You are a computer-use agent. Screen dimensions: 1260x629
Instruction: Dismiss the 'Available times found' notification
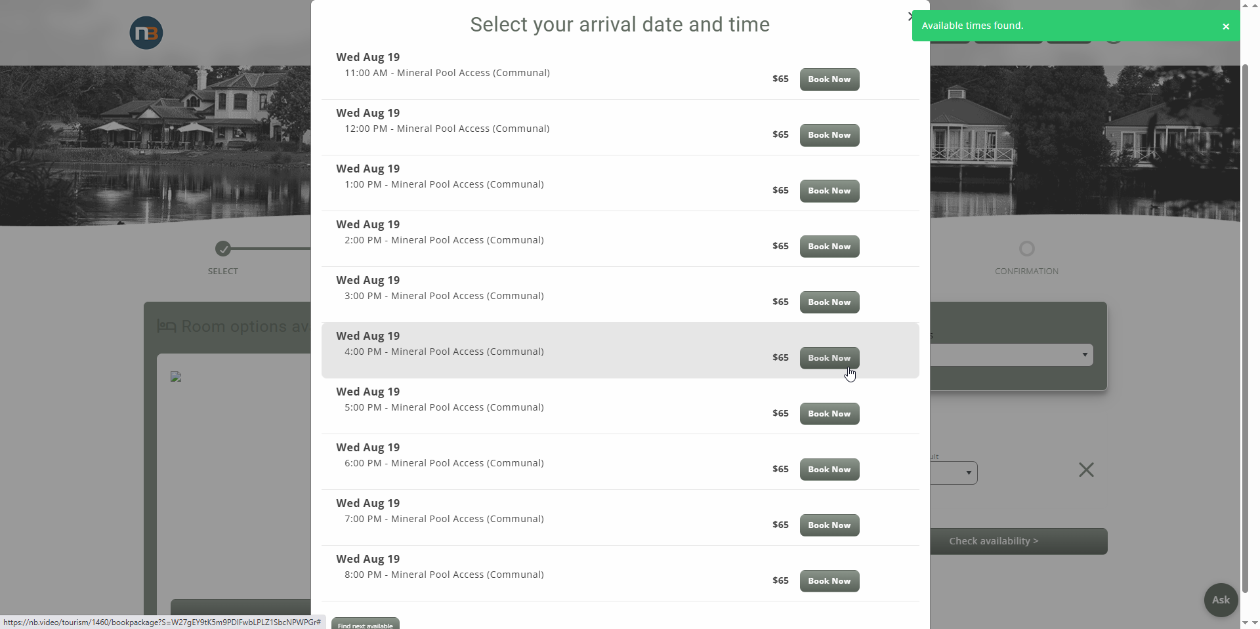coord(1226,26)
